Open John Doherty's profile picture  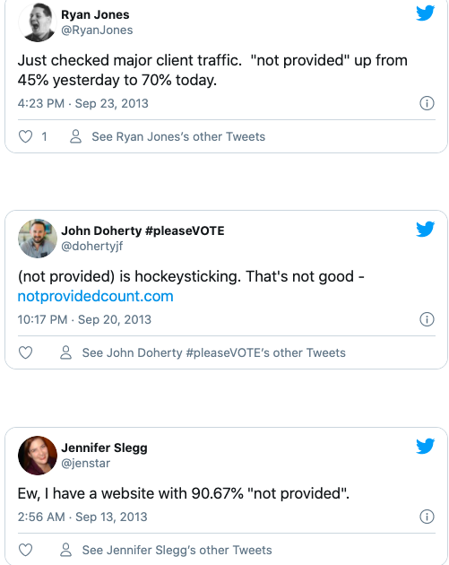[x=38, y=239]
